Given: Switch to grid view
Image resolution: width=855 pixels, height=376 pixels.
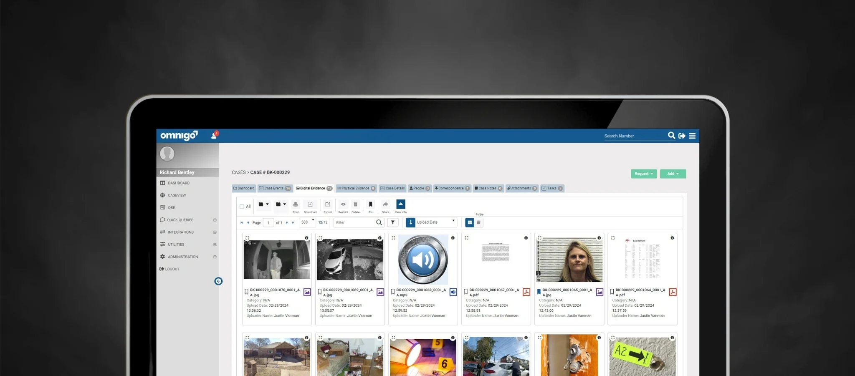Looking at the screenshot, I should point(470,222).
